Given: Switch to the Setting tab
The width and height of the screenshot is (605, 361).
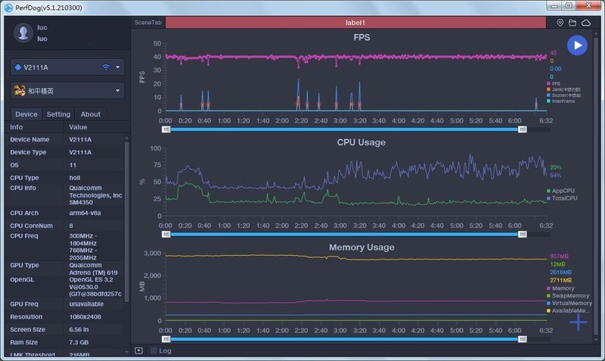Looking at the screenshot, I should [58, 114].
